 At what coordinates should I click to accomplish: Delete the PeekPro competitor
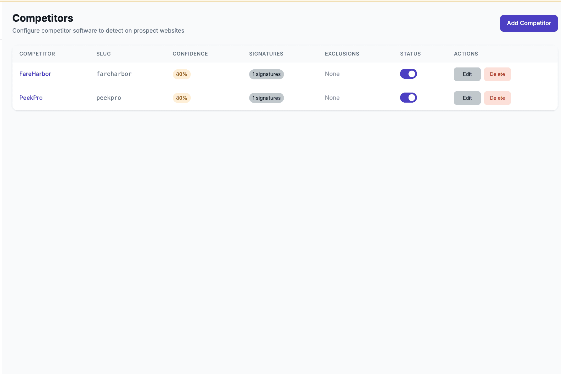(x=497, y=98)
